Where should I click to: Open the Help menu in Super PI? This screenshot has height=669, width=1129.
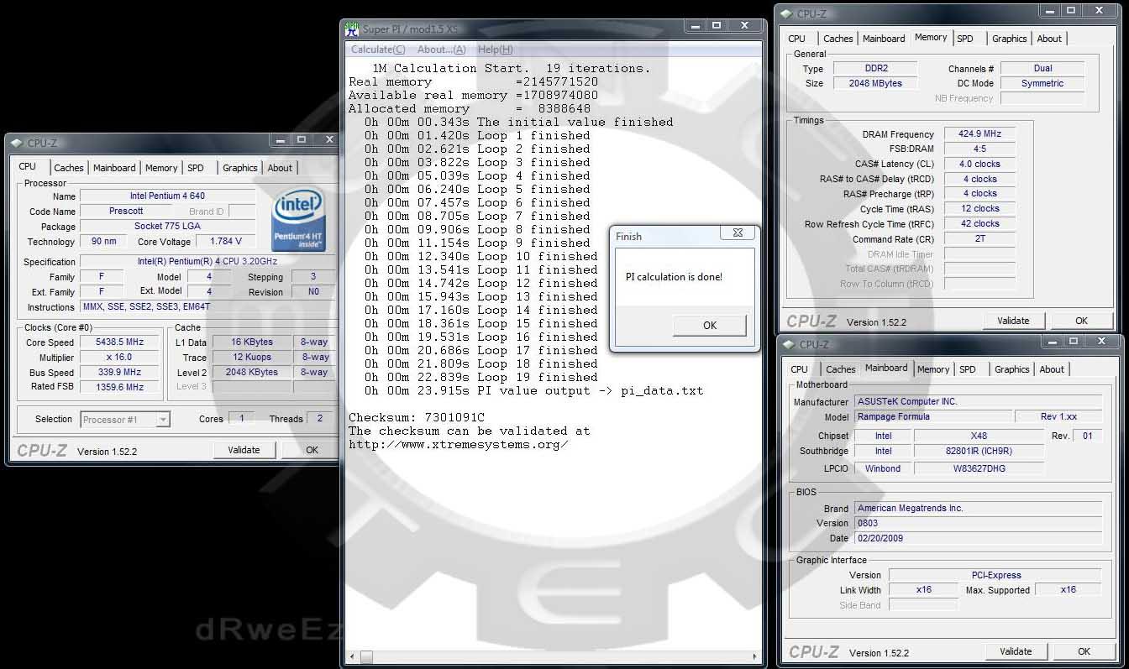tap(495, 50)
